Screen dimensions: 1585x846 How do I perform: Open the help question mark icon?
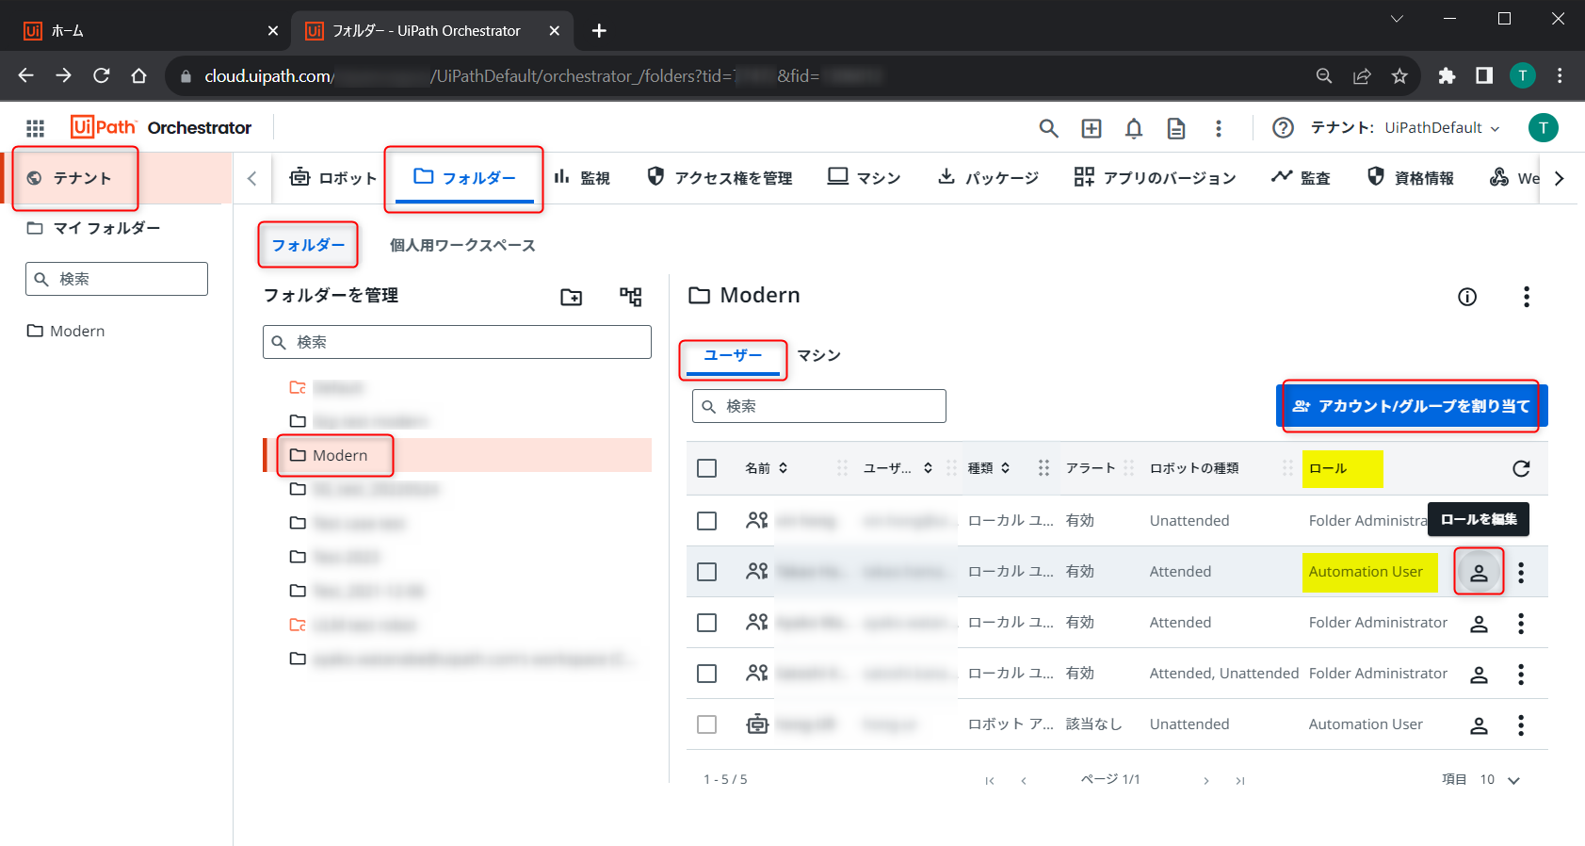coord(1283,128)
